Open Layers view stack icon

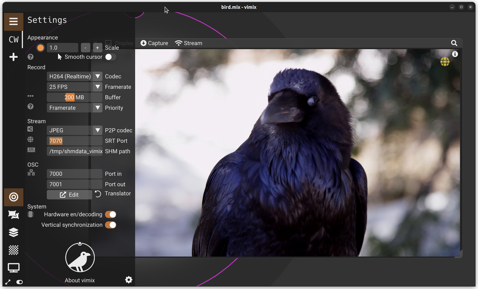13,232
